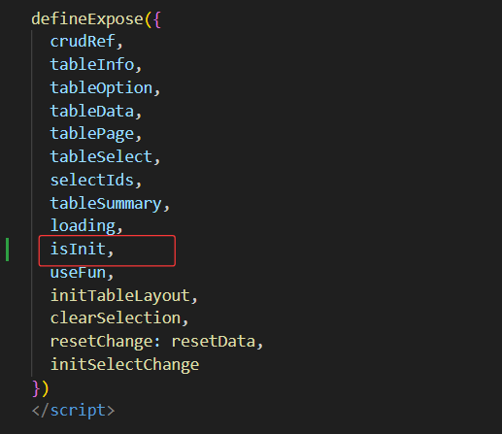Click the tableInfo property
Viewport: 502px width, 434px height.
coord(92,64)
